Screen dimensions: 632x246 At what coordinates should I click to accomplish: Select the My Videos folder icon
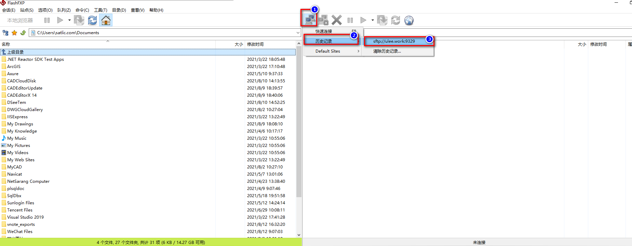[x=4, y=153]
